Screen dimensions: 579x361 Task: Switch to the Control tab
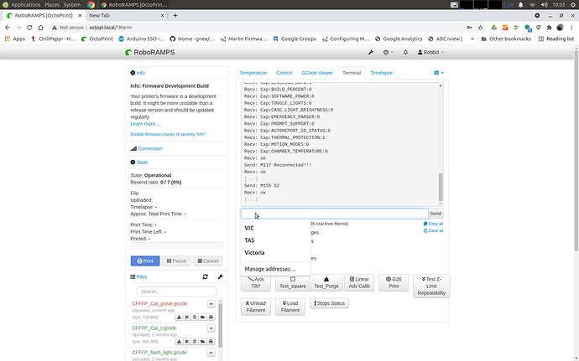[284, 73]
